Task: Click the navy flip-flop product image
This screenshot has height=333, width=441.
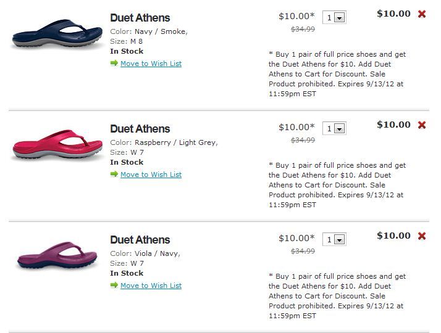Action: (x=56, y=34)
